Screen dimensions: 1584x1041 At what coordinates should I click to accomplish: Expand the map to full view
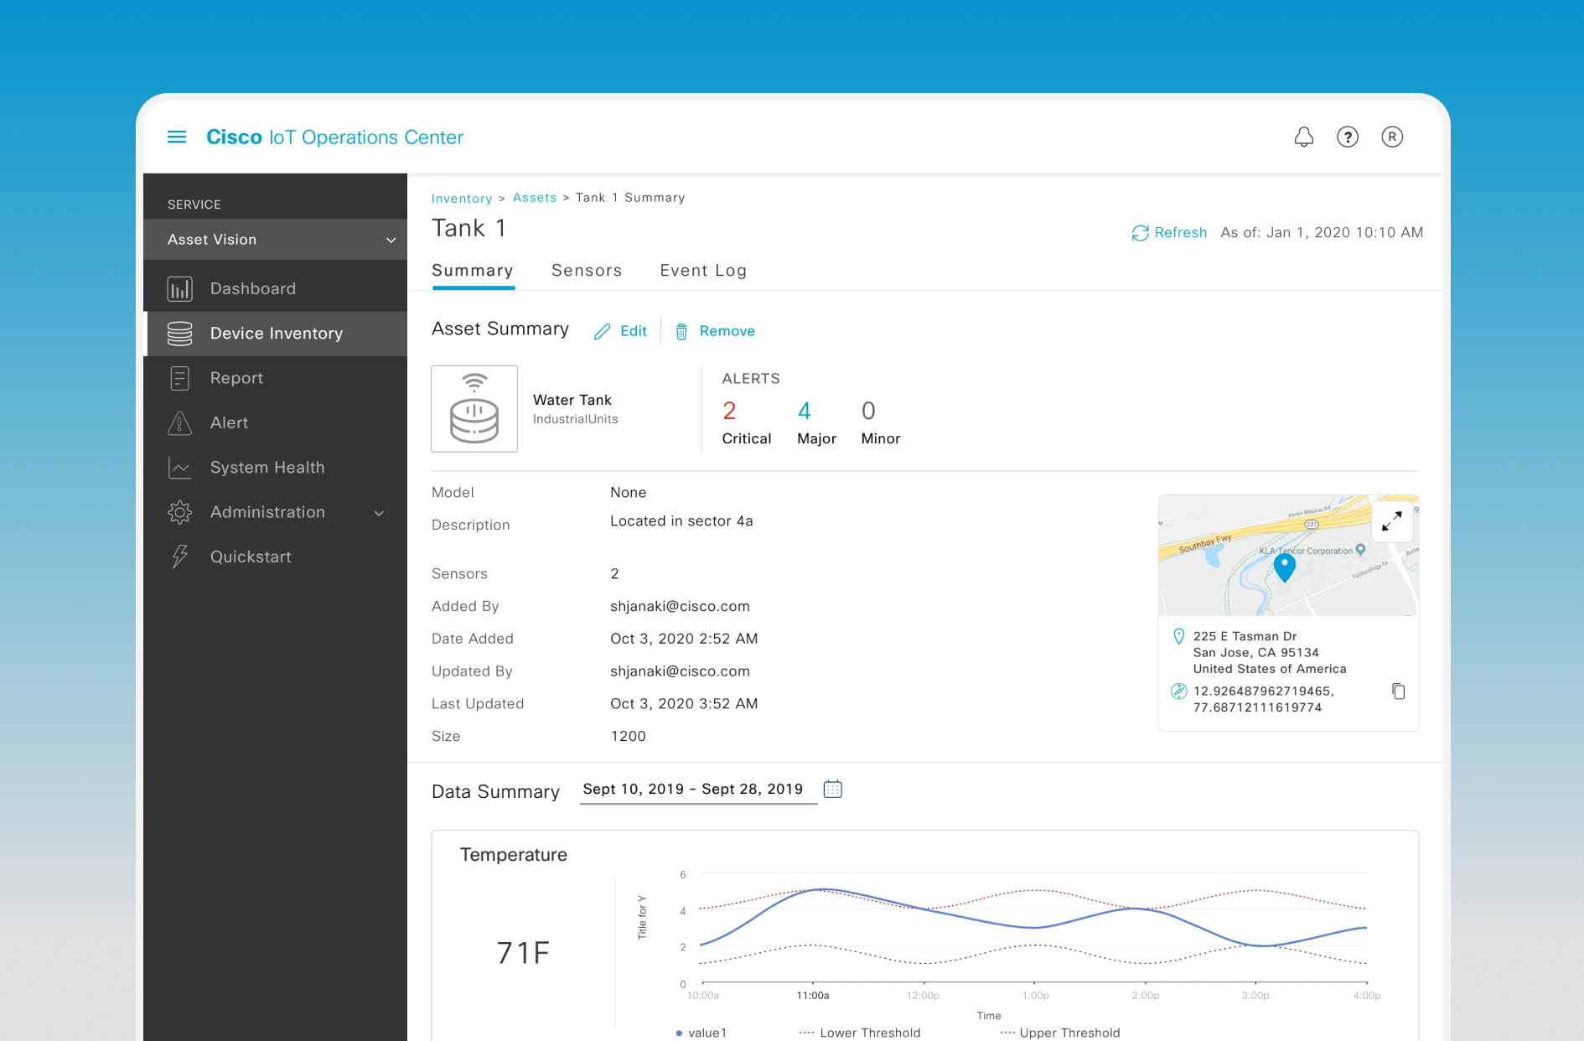click(x=1392, y=521)
